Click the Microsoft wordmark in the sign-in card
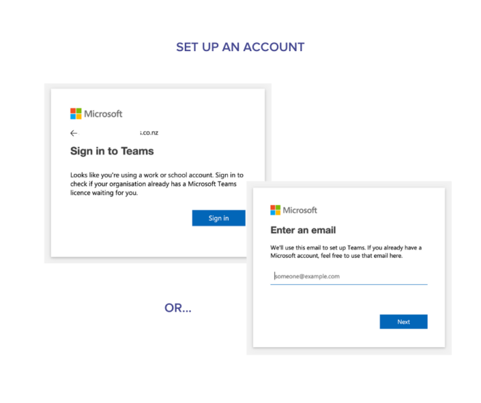The image size is (481, 403). pos(103,114)
